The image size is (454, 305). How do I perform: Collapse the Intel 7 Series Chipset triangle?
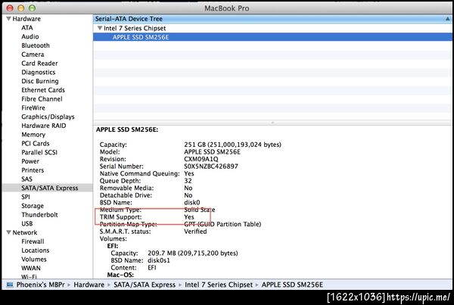point(100,28)
